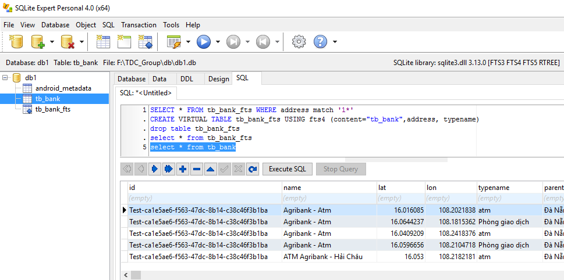Open dropdown arrow beside step-forward icon
The image size is (564, 280).
pos(247,42)
